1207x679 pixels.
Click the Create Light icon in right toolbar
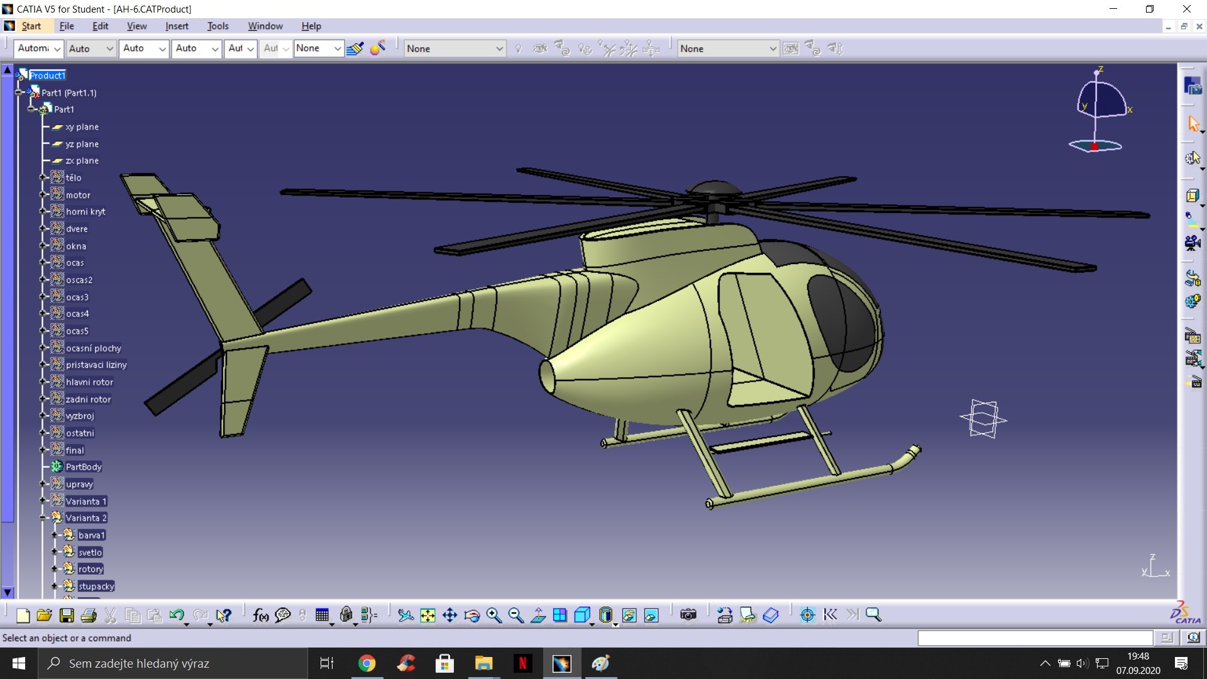pos(1193,219)
